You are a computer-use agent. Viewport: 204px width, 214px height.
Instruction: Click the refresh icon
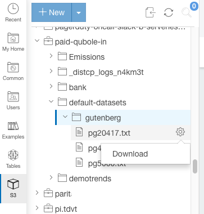(169, 12)
